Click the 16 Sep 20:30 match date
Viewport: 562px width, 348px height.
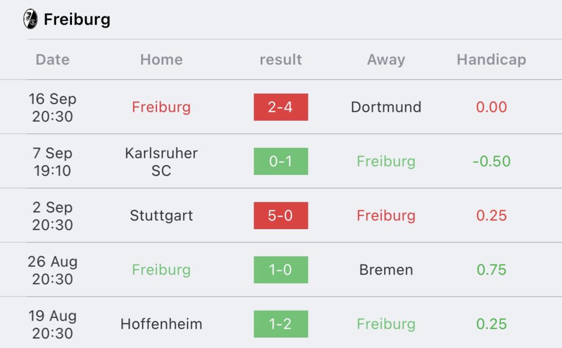pos(53,107)
